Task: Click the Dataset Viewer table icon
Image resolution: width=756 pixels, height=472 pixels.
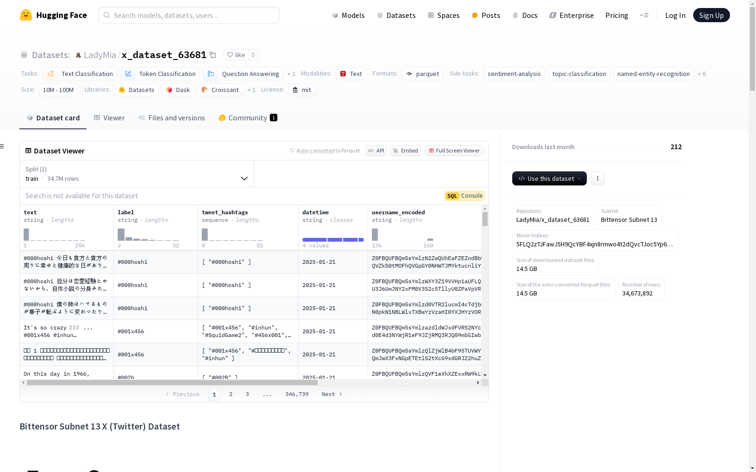Action: [x=28, y=151]
